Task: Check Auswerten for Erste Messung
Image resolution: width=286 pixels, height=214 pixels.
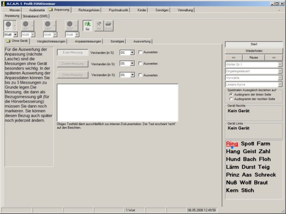Action: (x=140, y=52)
